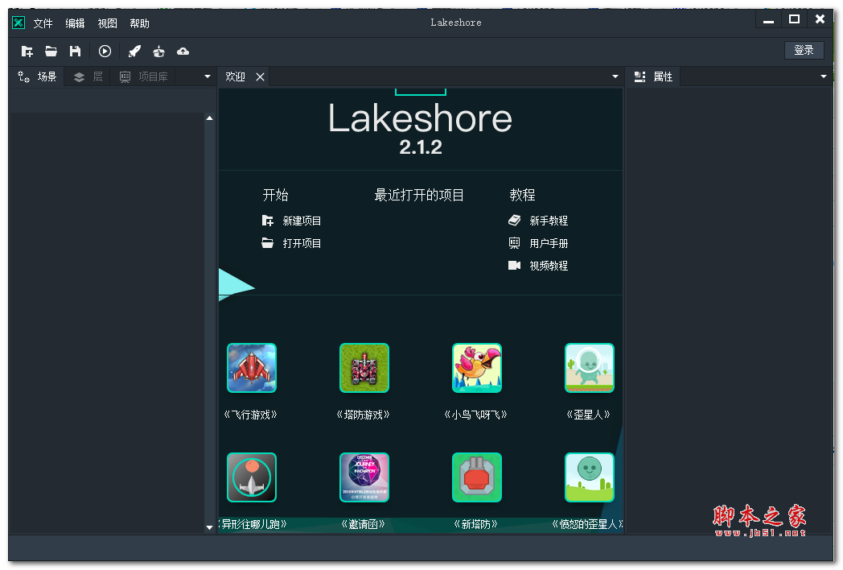Open the 《飞行游戏》 sample thumbnail
This screenshot has width=843, height=570.
click(252, 368)
